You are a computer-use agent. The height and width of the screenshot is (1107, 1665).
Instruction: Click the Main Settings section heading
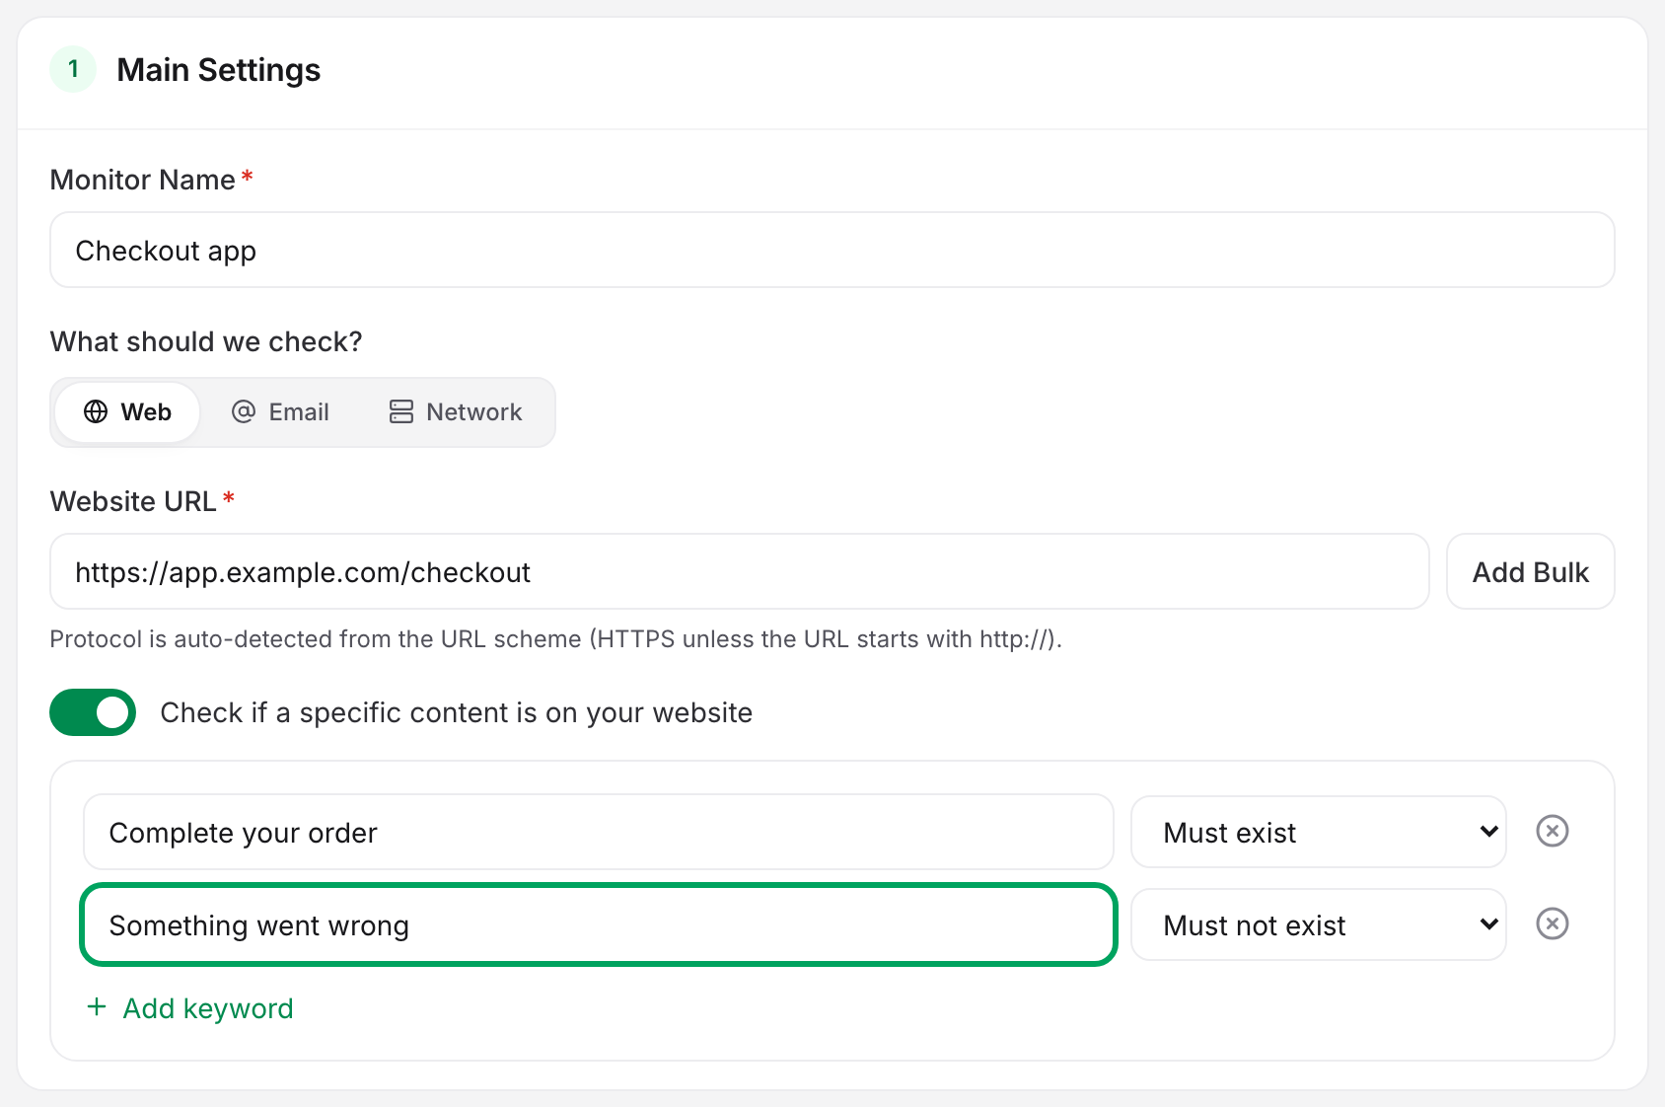tap(219, 70)
